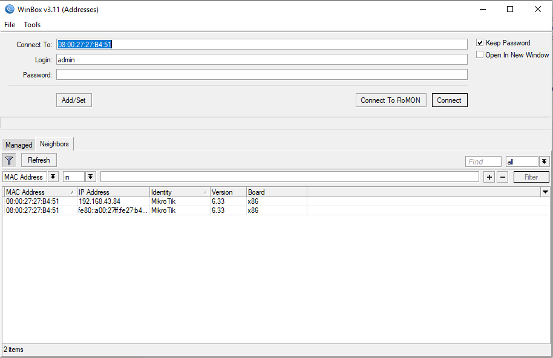Focus the Connect To address field
Screen dimensions: 553x358
[262, 44]
